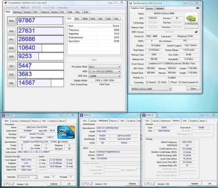Viewport: 218px width, 188px height.
Task: Click the Intel Core 2 Duo logo in CPU-Z
Action: pyautogui.click(x=66, y=132)
